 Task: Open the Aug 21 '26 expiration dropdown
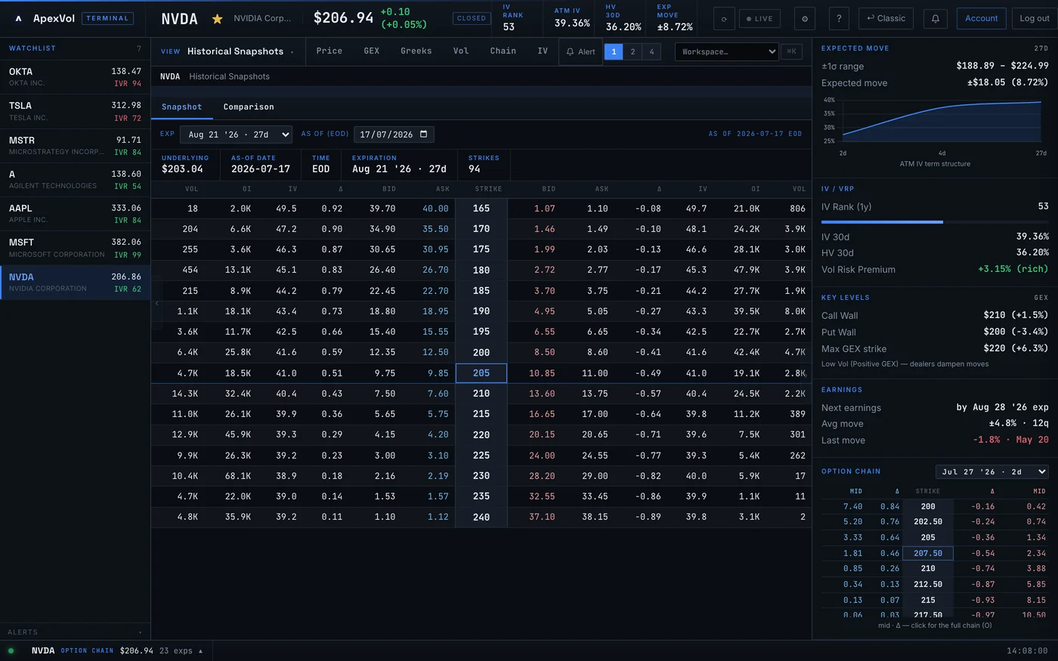click(236, 134)
